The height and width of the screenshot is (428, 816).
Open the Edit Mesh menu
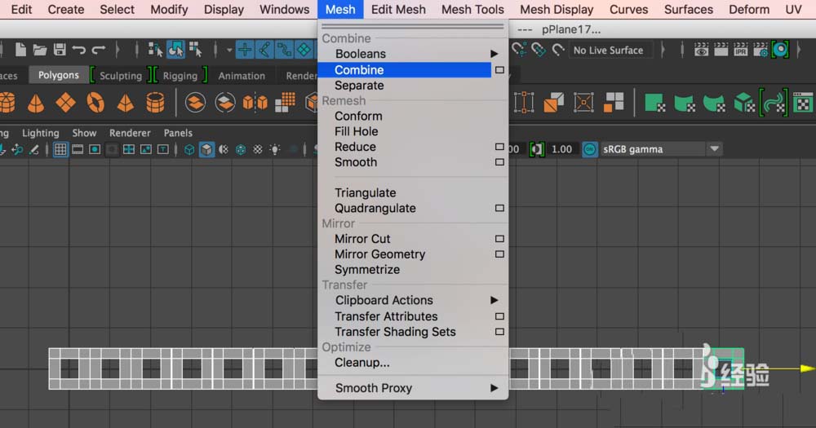[x=398, y=9]
